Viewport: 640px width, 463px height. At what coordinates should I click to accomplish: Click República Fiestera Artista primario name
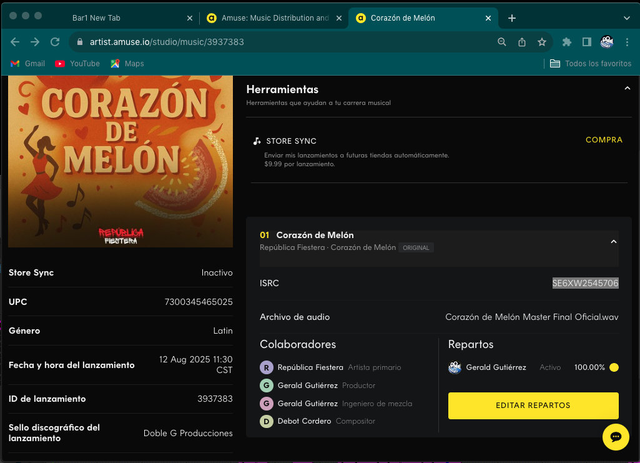tap(310, 367)
